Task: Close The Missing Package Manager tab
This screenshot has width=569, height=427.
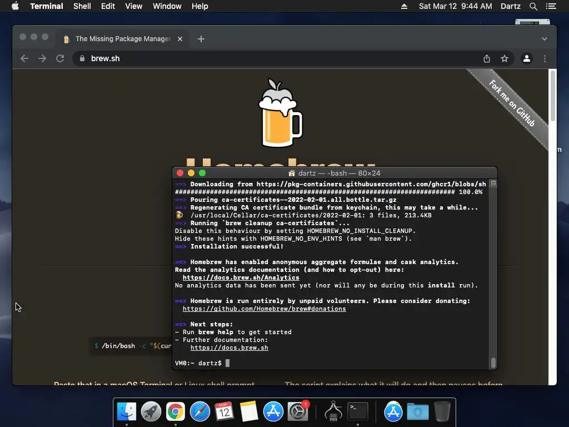Action: pyautogui.click(x=180, y=39)
